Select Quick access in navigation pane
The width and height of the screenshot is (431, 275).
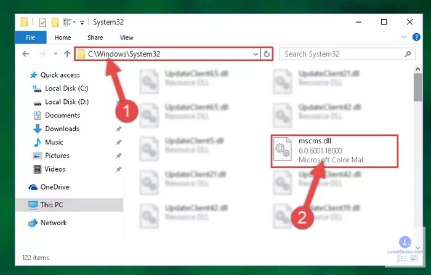[x=60, y=75]
